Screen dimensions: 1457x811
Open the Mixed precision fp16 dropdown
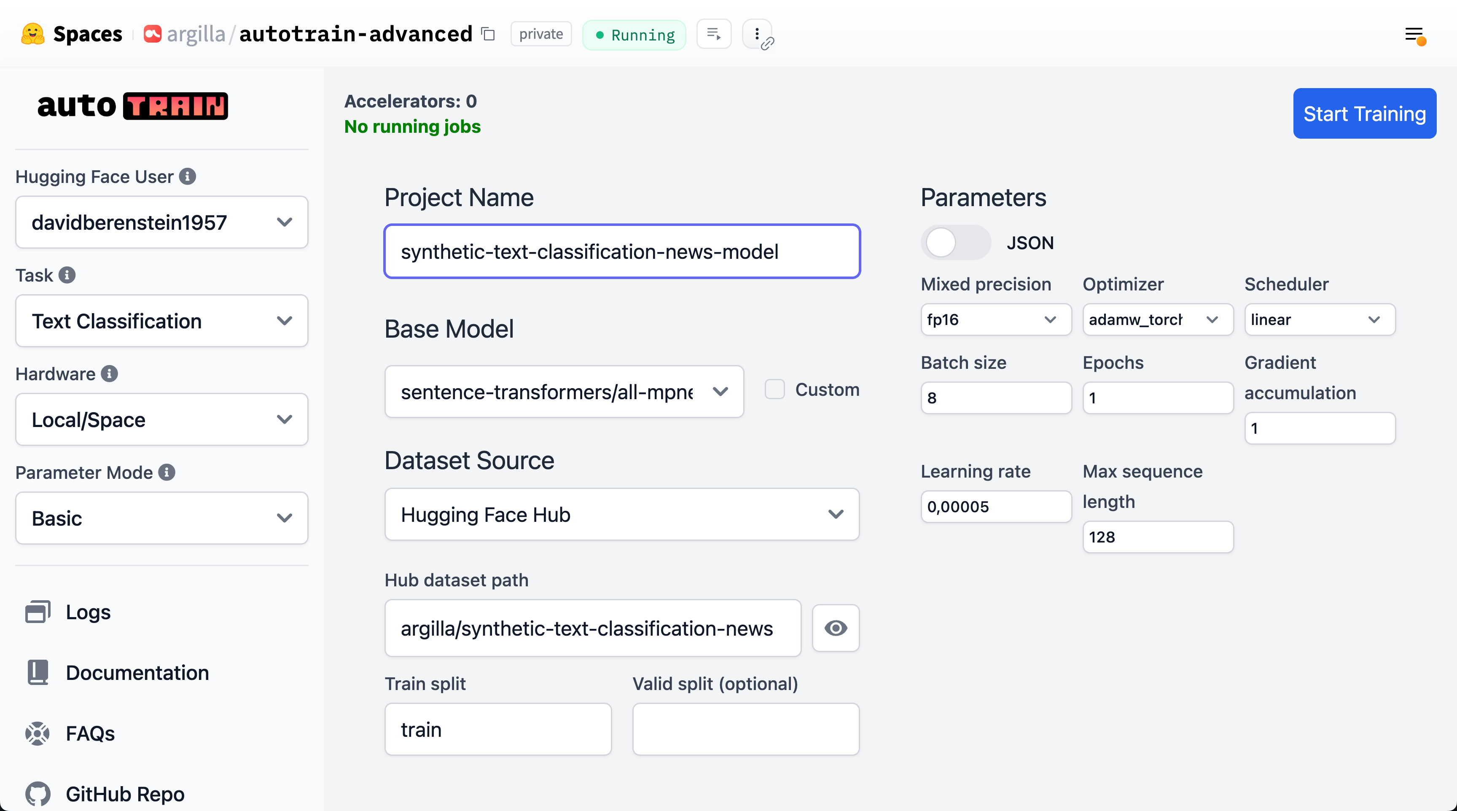point(995,320)
